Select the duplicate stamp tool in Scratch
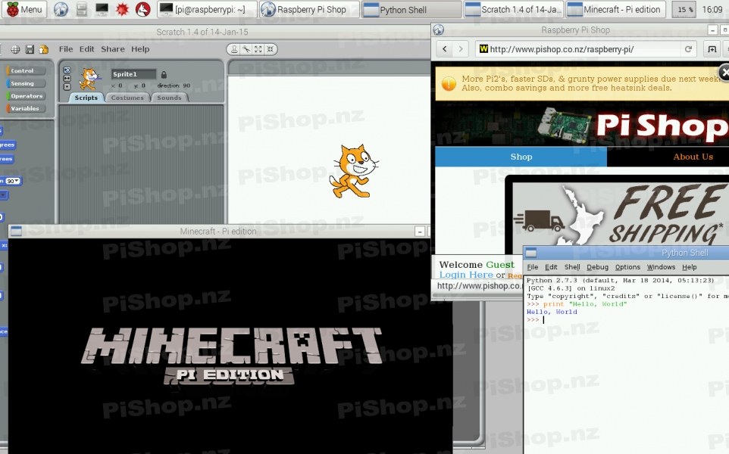 tap(235, 49)
